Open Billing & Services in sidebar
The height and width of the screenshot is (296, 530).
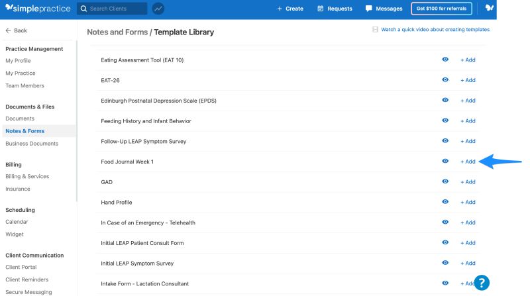pyautogui.click(x=27, y=176)
